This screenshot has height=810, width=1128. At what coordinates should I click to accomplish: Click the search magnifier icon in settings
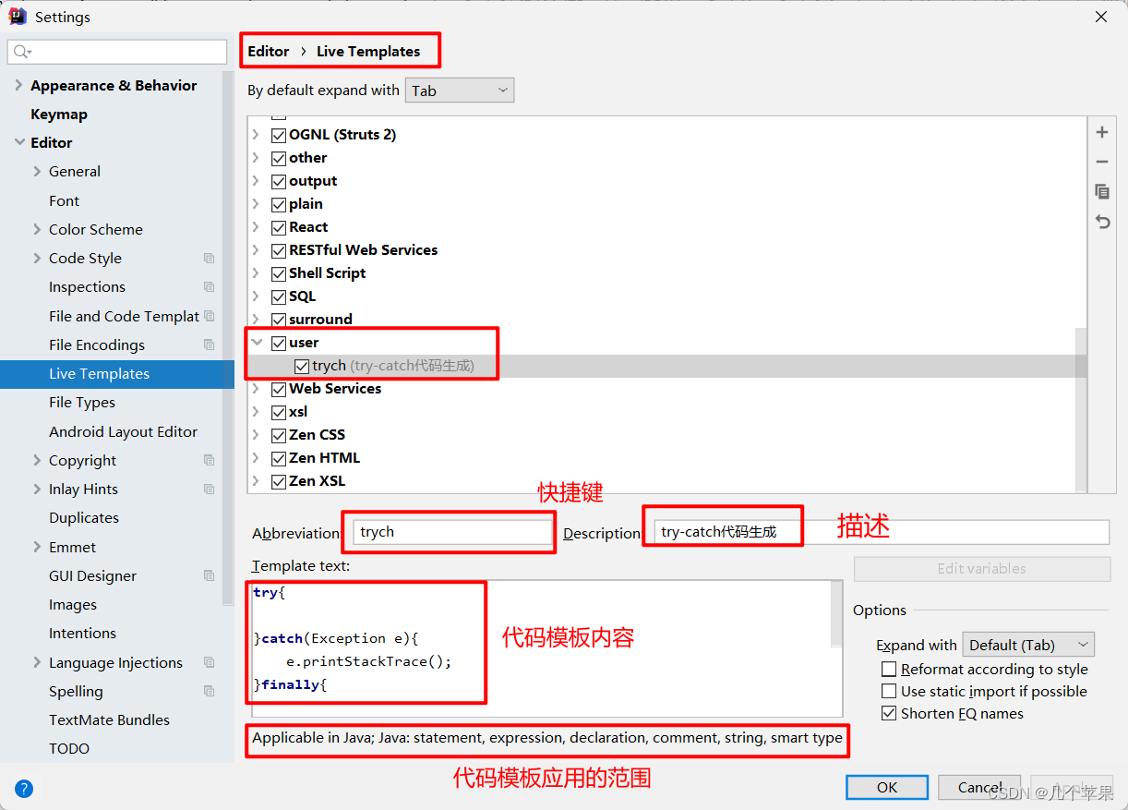point(22,52)
